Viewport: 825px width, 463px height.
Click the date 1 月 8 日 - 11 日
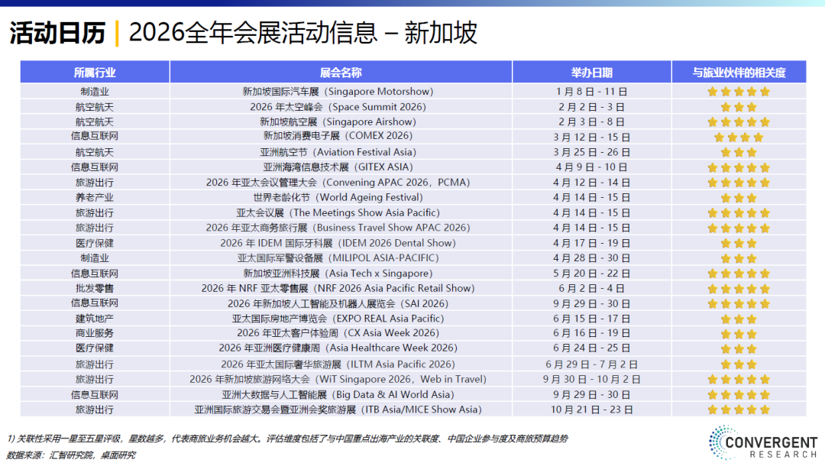click(x=591, y=92)
